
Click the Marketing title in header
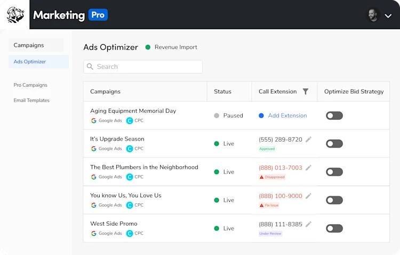click(x=59, y=15)
